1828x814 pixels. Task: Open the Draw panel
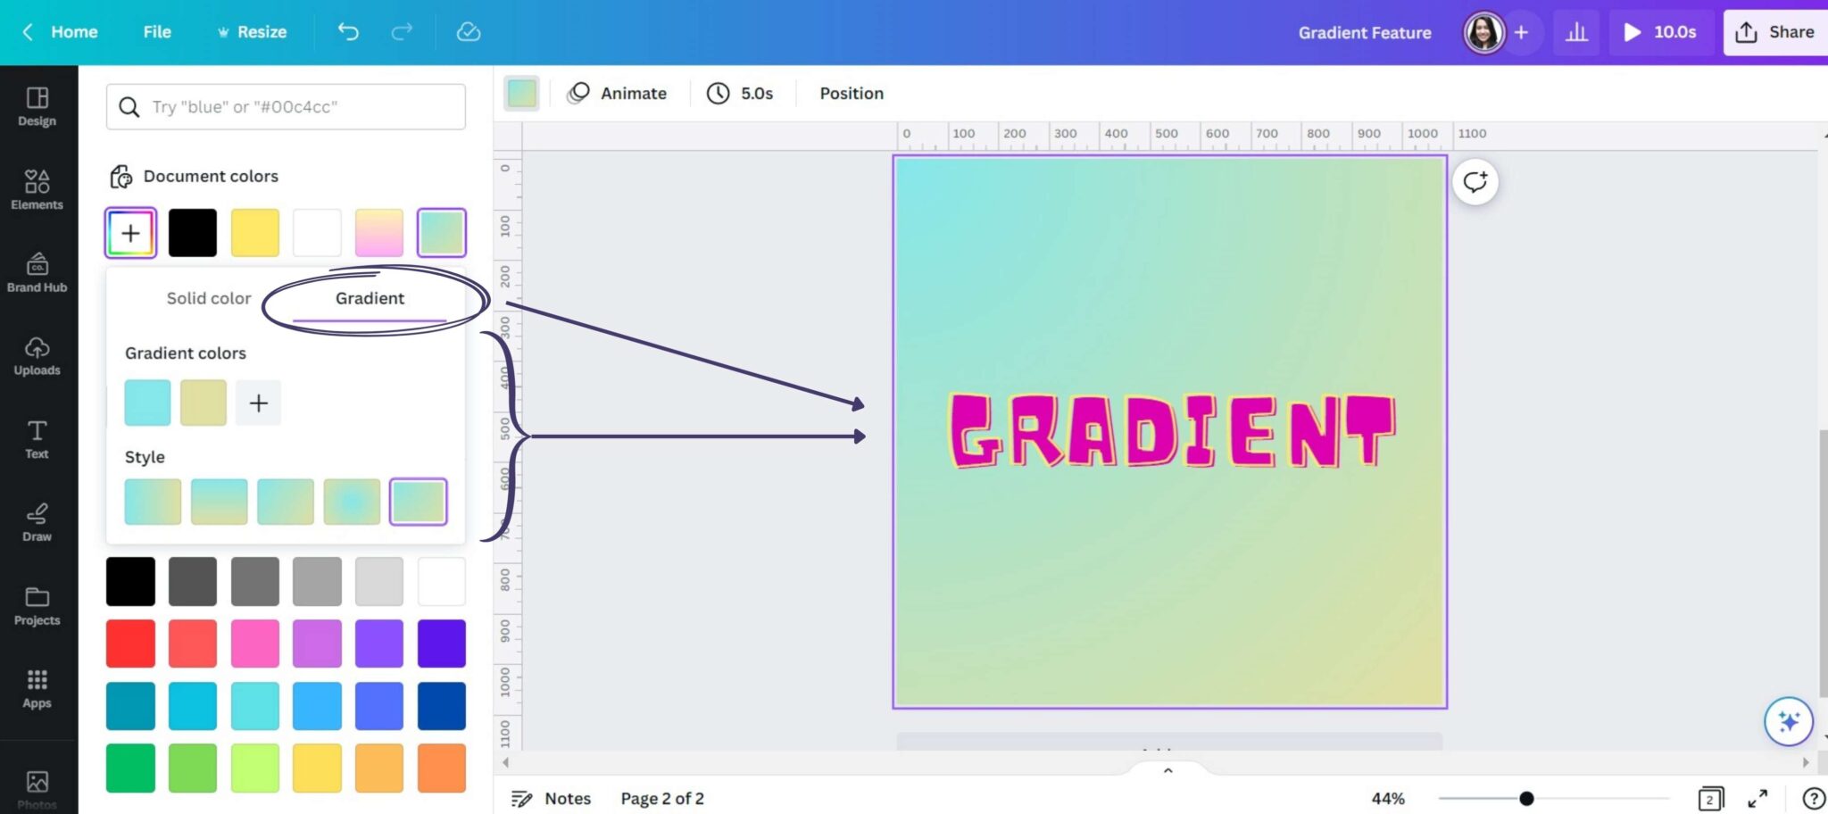pyautogui.click(x=37, y=521)
